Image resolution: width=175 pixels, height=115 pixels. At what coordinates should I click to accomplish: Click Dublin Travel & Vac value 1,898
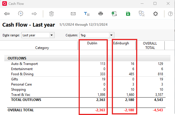101,95
